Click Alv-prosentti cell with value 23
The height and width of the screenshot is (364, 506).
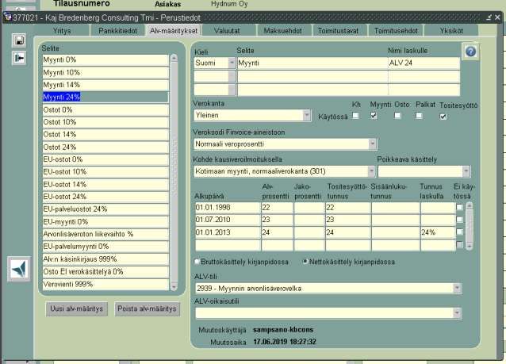tap(277, 220)
